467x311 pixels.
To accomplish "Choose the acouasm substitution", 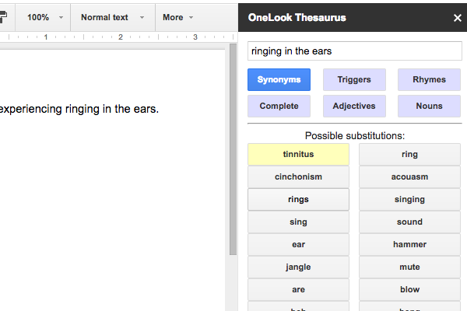I will (x=409, y=176).
